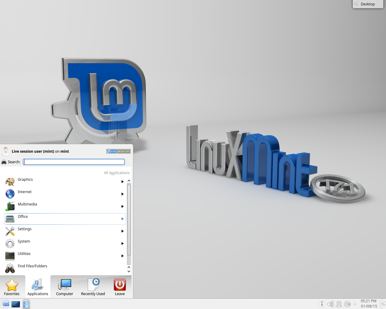Viewport: 386px width, 309px height.
Task: Switch to the Favorites tab
Action: (x=12, y=287)
